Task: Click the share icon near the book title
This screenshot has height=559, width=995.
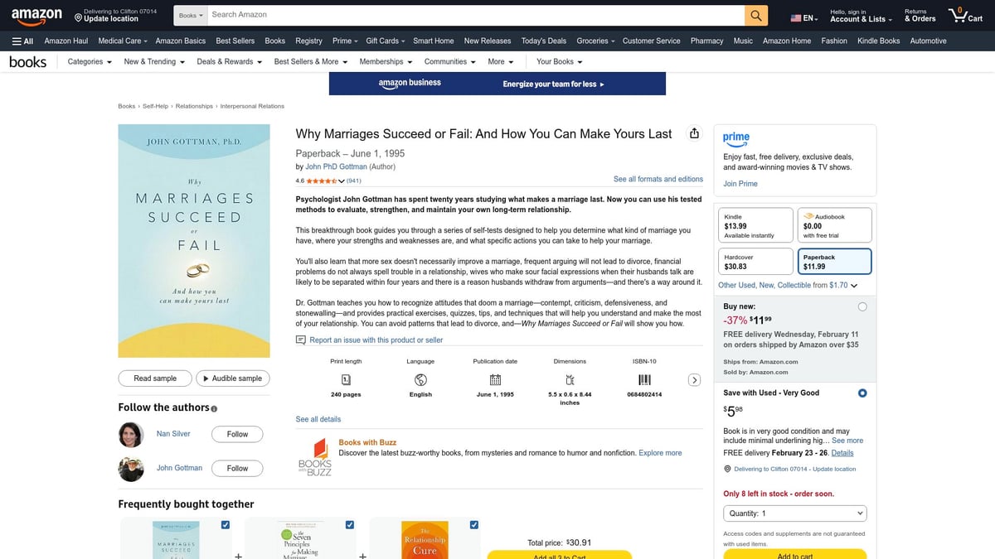Action: tap(694, 133)
